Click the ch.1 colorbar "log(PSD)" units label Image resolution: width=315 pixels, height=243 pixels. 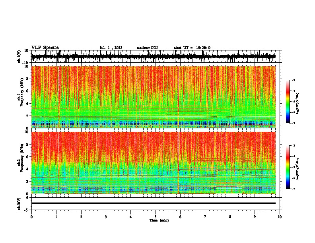[298, 104]
